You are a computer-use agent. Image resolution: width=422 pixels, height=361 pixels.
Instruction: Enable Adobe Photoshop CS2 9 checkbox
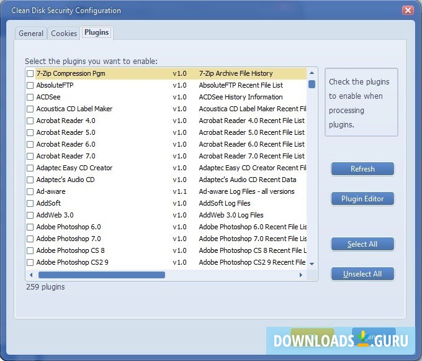click(30, 262)
